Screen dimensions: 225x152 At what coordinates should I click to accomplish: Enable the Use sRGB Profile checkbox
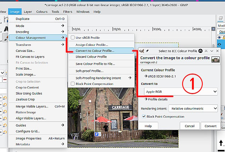(x=73, y=38)
